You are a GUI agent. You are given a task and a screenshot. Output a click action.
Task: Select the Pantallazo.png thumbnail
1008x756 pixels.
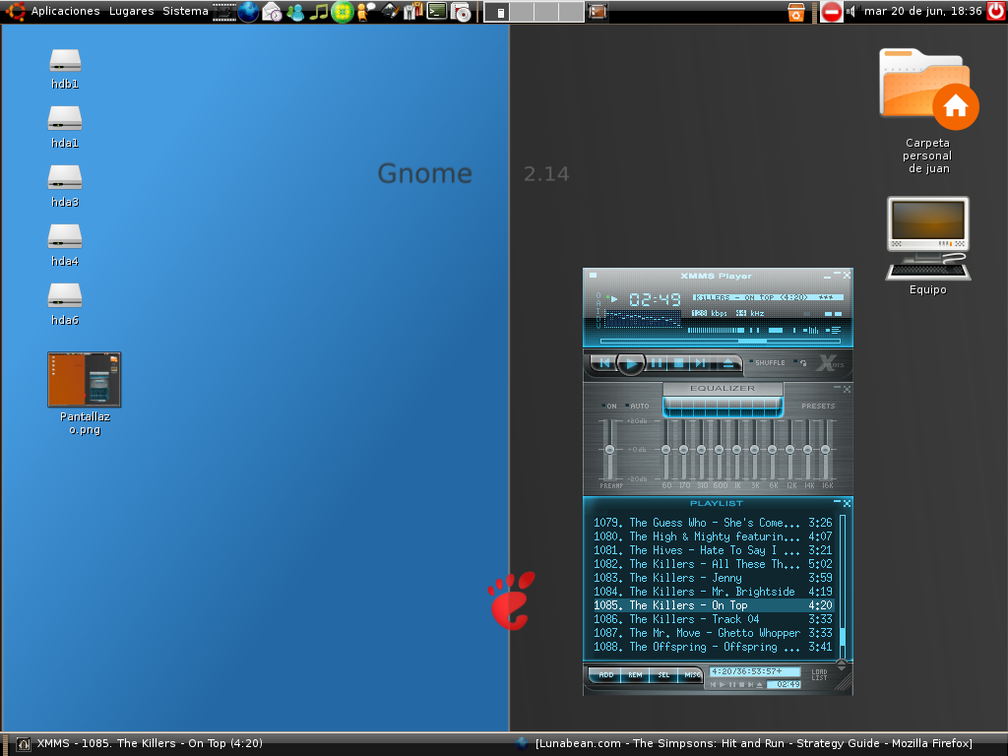click(85, 379)
